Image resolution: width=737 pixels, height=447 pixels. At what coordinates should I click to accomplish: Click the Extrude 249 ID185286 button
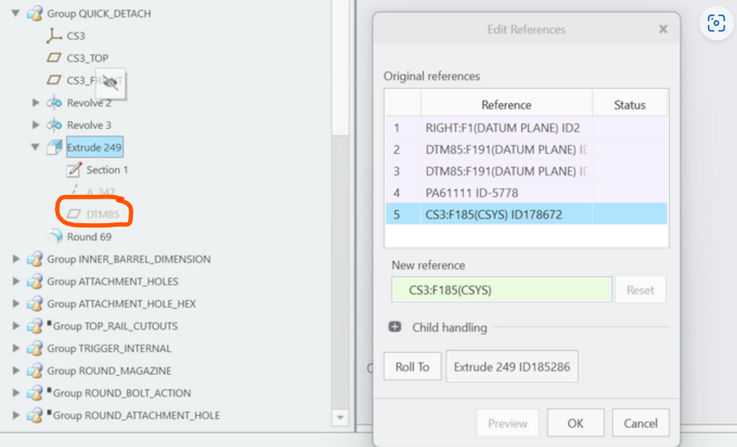(x=512, y=366)
